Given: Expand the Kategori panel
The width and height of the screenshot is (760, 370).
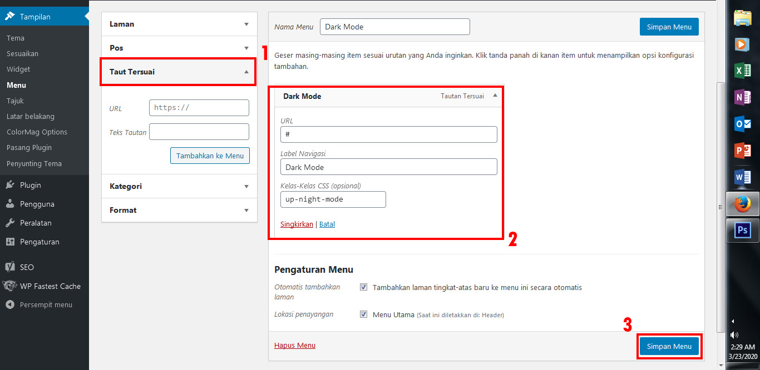Looking at the screenshot, I should tap(246, 187).
